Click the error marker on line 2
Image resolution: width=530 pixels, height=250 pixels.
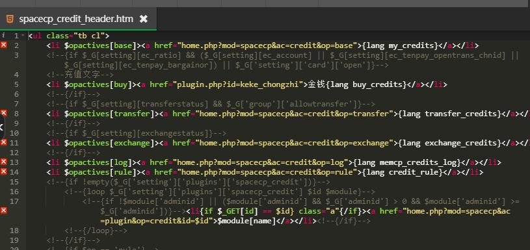click(4, 45)
